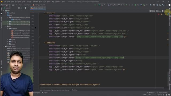The width and height of the screenshot is (171, 96).
Task: Click the fold marker beside TextView line 109
Action: click(x=39, y=43)
